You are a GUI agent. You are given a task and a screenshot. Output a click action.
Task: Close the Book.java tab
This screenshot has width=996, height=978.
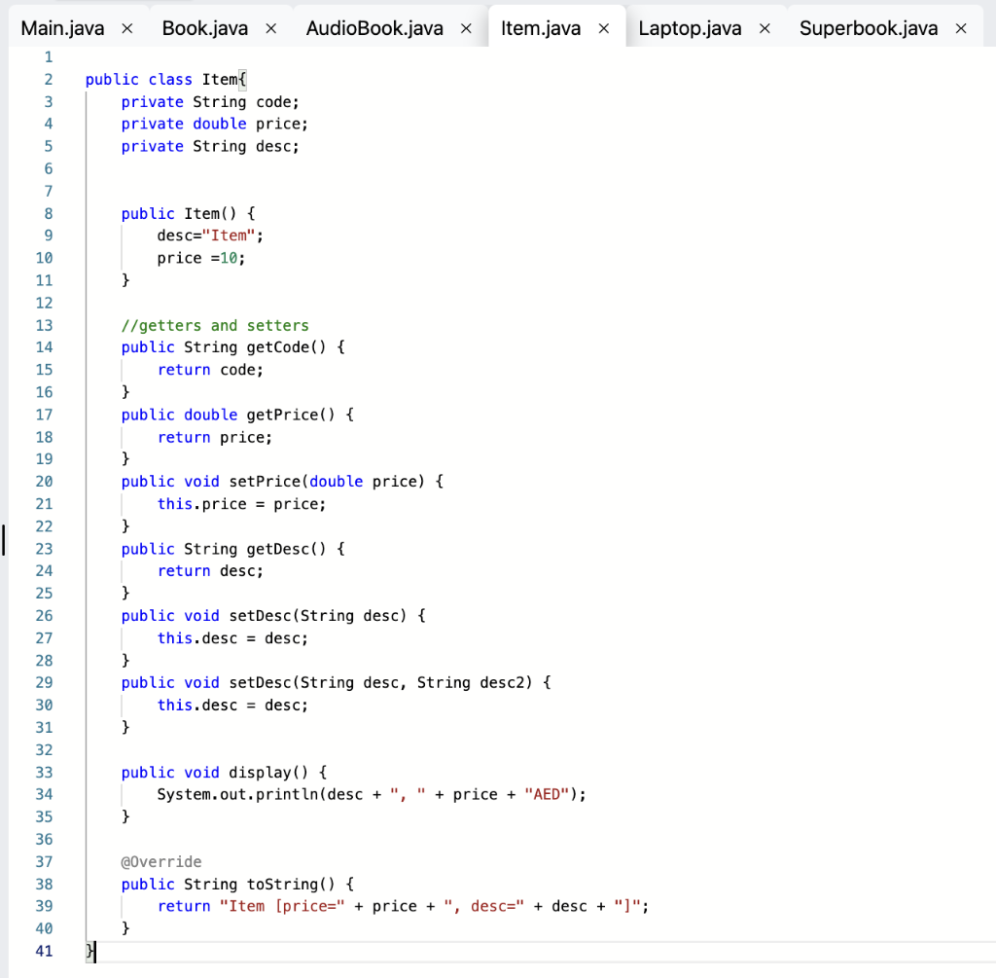pos(269,28)
